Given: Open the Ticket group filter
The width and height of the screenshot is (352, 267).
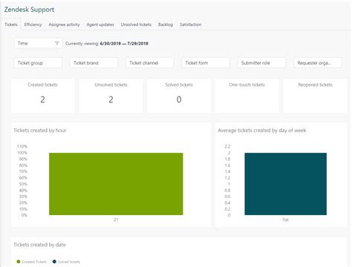Looking at the screenshot, I should click(x=38, y=63).
